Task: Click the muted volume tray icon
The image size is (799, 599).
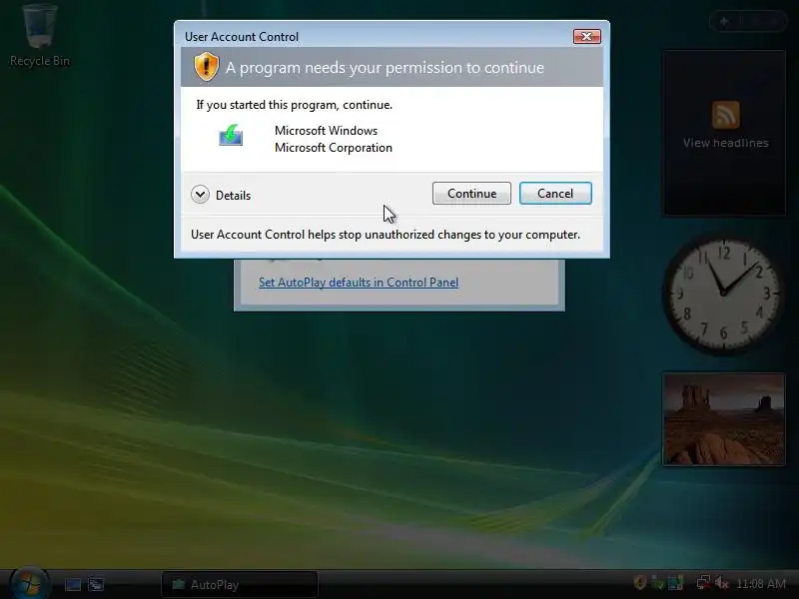Action: (x=721, y=582)
